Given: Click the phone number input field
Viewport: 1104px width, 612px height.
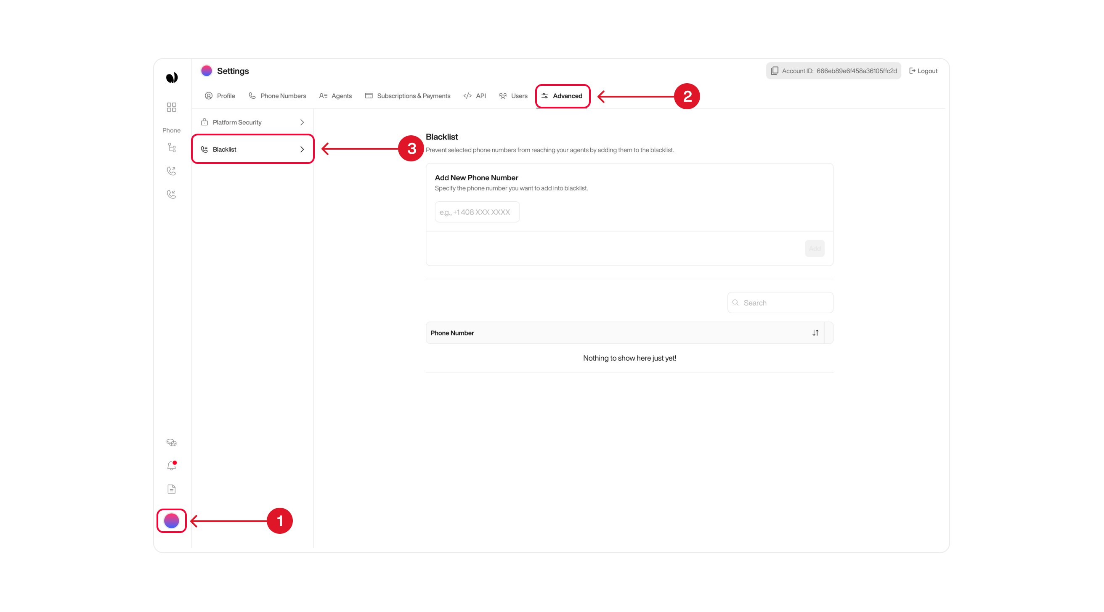Looking at the screenshot, I should (477, 211).
